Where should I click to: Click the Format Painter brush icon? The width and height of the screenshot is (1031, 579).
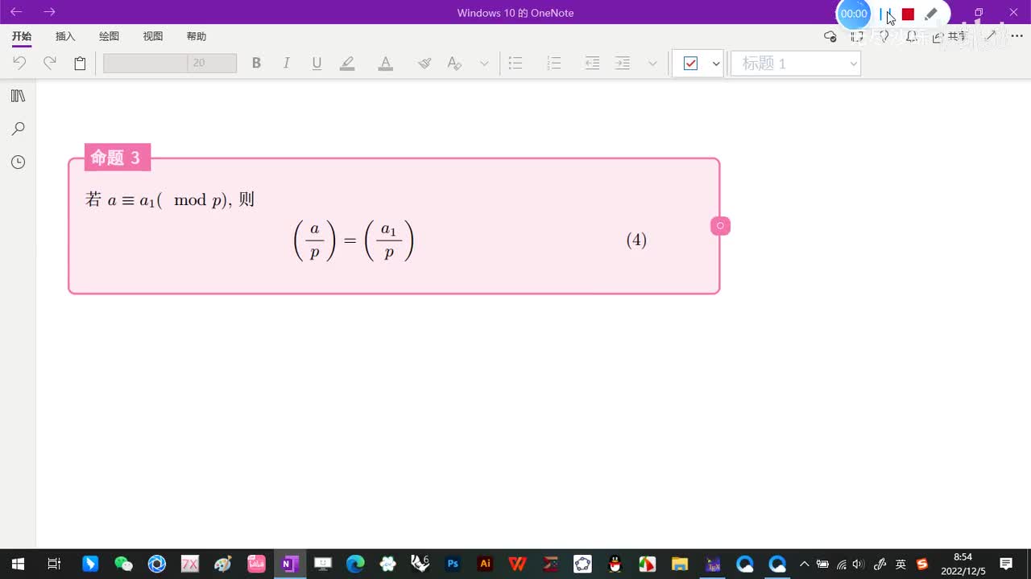(x=424, y=64)
